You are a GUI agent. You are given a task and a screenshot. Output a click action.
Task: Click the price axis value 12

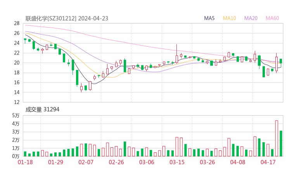click(x=17, y=102)
